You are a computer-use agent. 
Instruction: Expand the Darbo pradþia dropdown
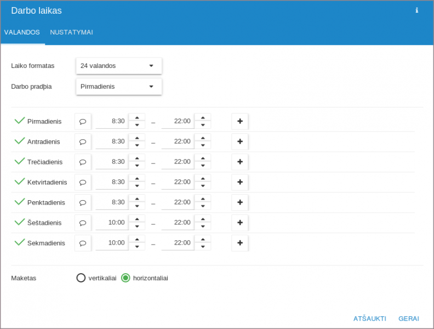pos(119,87)
